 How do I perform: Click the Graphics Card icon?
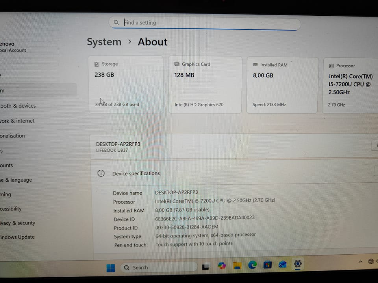(x=177, y=64)
